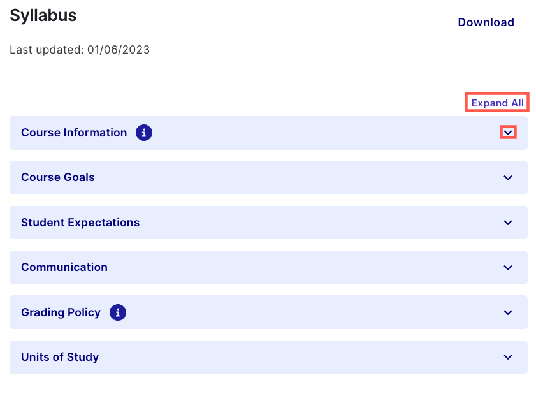Expand the Grading Policy section chevron
This screenshot has width=536, height=403.
pos(507,312)
